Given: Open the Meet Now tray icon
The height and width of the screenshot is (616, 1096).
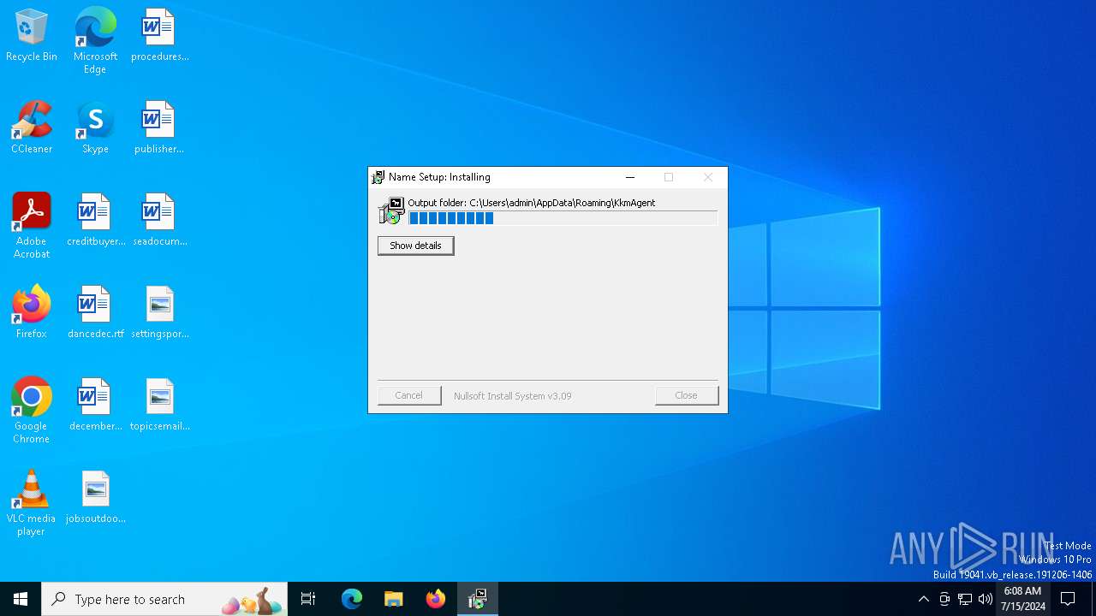Looking at the screenshot, I should [x=944, y=599].
